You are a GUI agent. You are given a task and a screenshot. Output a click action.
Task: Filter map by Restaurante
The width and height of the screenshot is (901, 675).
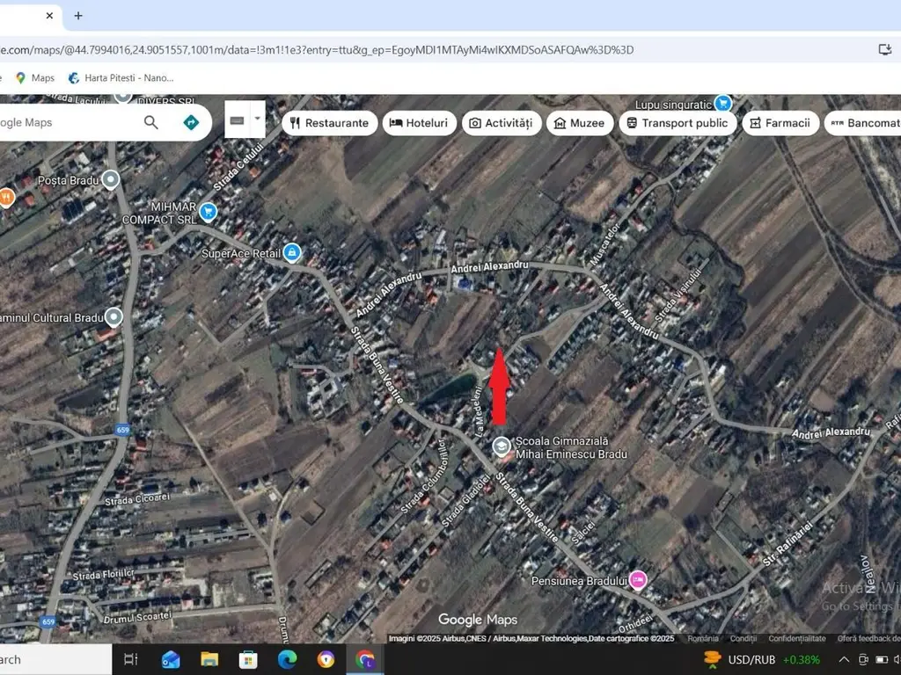tap(329, 123)
